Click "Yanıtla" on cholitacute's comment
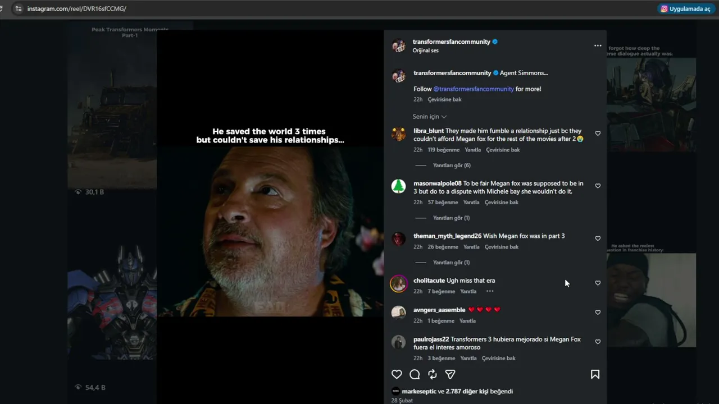719x404 pixels. point(468,291)
